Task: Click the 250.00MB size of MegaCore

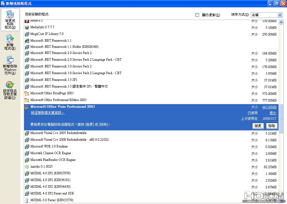Action: click(x=269, y=34)
